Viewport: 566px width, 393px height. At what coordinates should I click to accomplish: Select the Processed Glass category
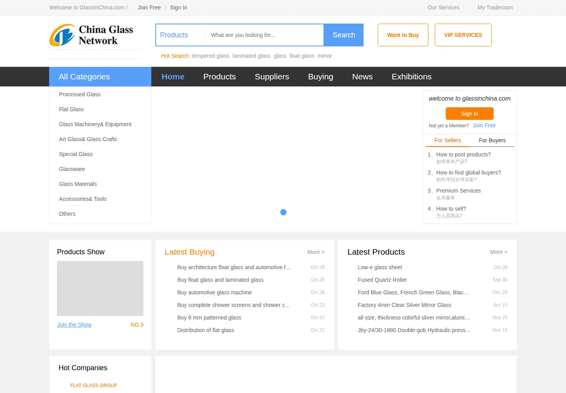[80, 94]
